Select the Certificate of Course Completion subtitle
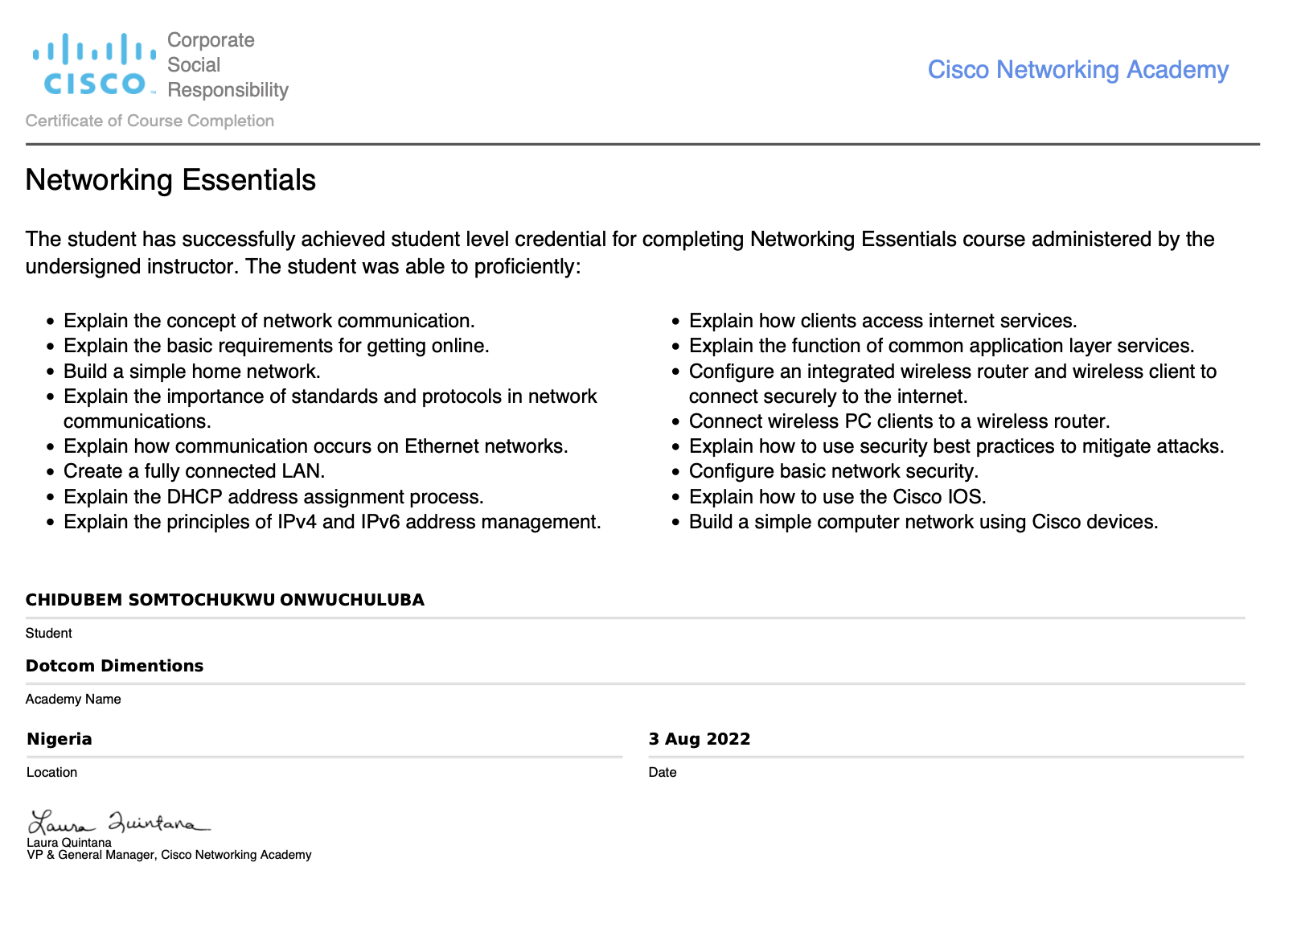This screenshot has width=1301, height=928. tap(150, 121)
